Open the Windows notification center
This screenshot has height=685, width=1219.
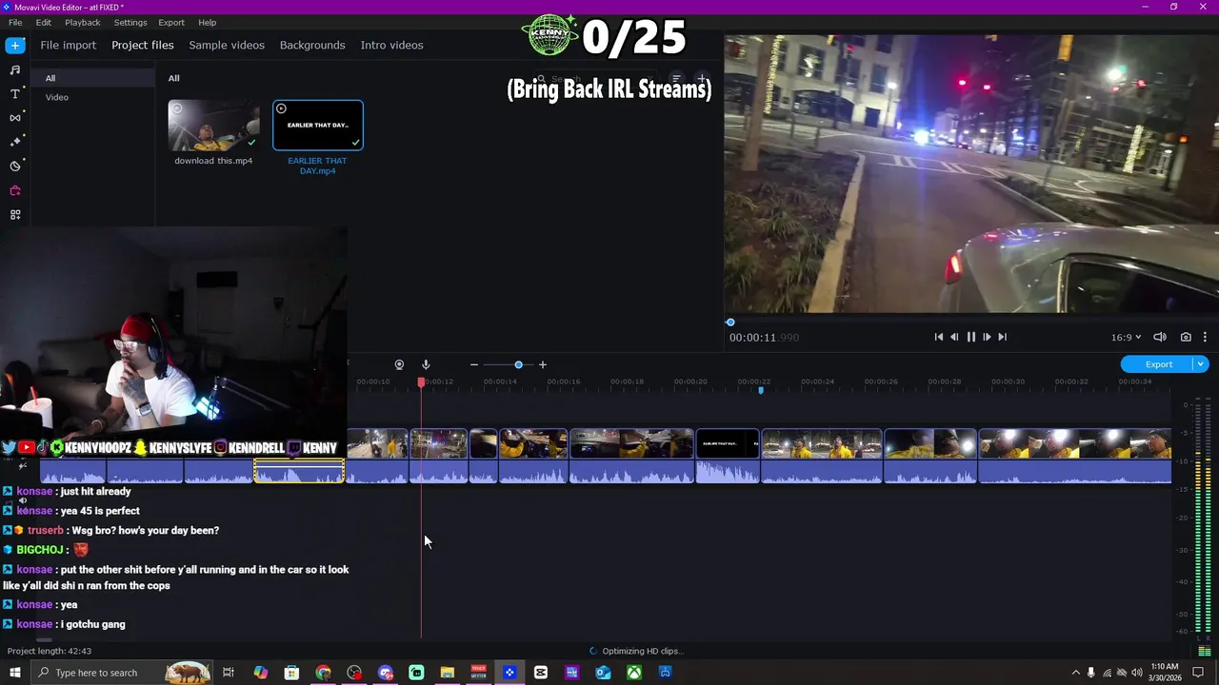1199,673
